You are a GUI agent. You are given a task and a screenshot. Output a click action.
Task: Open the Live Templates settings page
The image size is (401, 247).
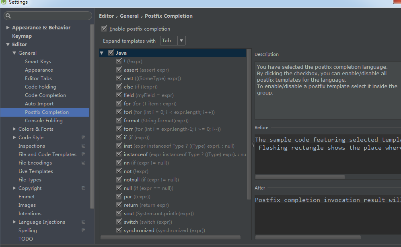pos(35,171)
